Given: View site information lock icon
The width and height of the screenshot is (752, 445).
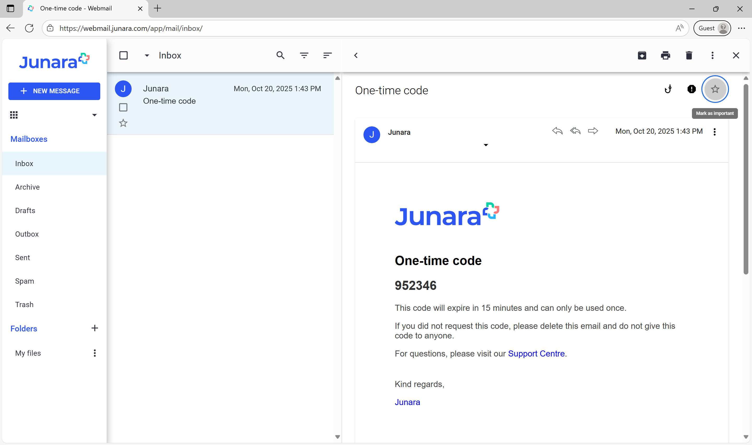Looking at the screenshot, I should pyautogui.click(x=50, y=28).
